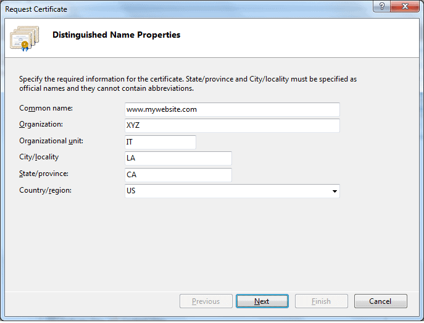424x323 pixels.
Task: Click the greyed-out Previous button
Action: point(206,301)
